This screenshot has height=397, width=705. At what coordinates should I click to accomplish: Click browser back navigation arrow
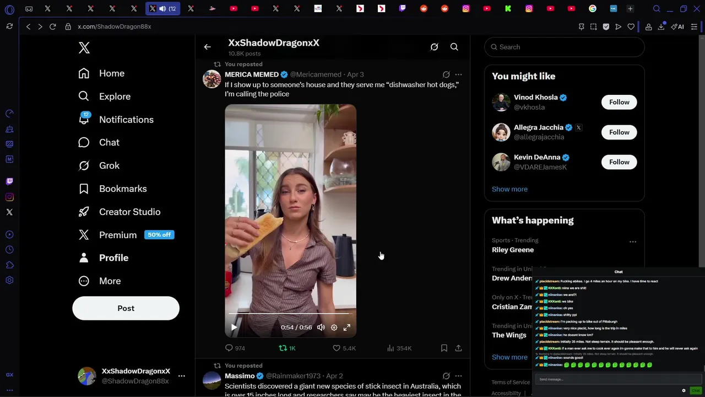(28, 26)
